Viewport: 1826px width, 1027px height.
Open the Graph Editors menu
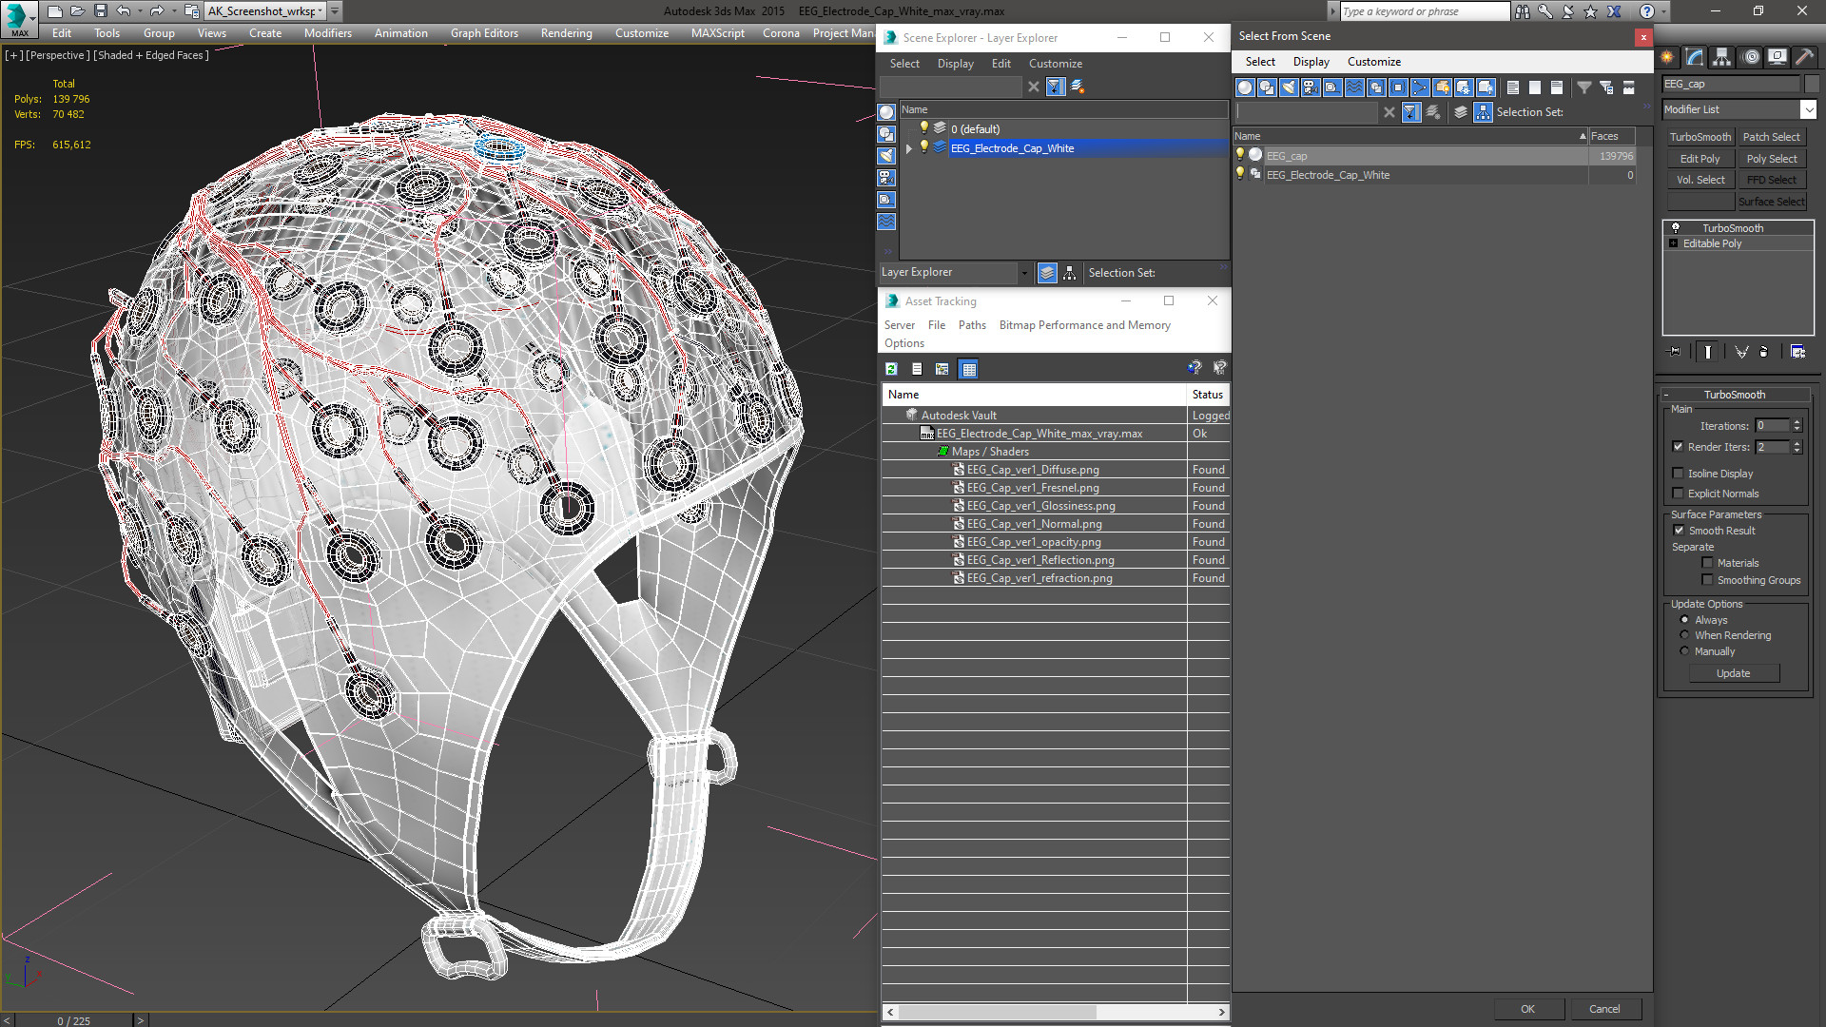(484, 33)
